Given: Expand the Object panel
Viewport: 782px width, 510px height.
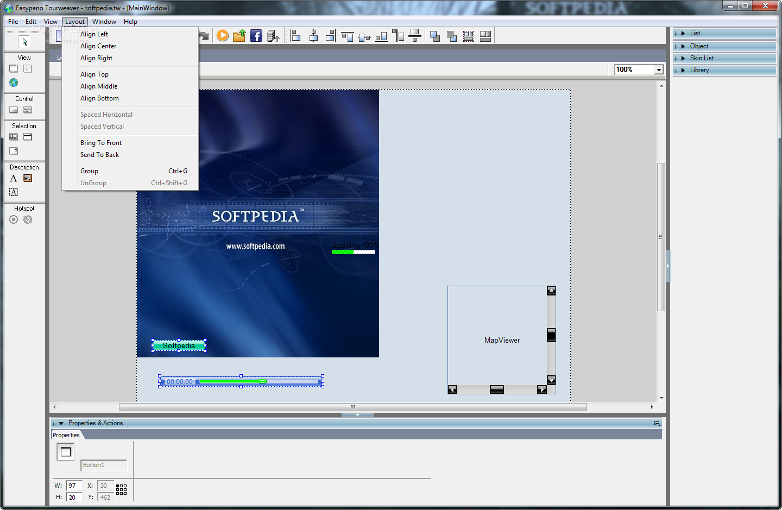Looking at the screenshot, I should coord(724,46).
